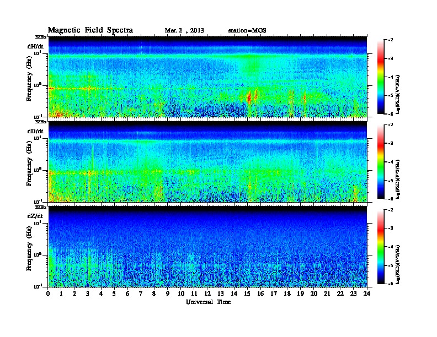Viewport: 437px width, 337px height.
Task: Click the '-3' tick on dZ/dt color bar
Action: 391,228
